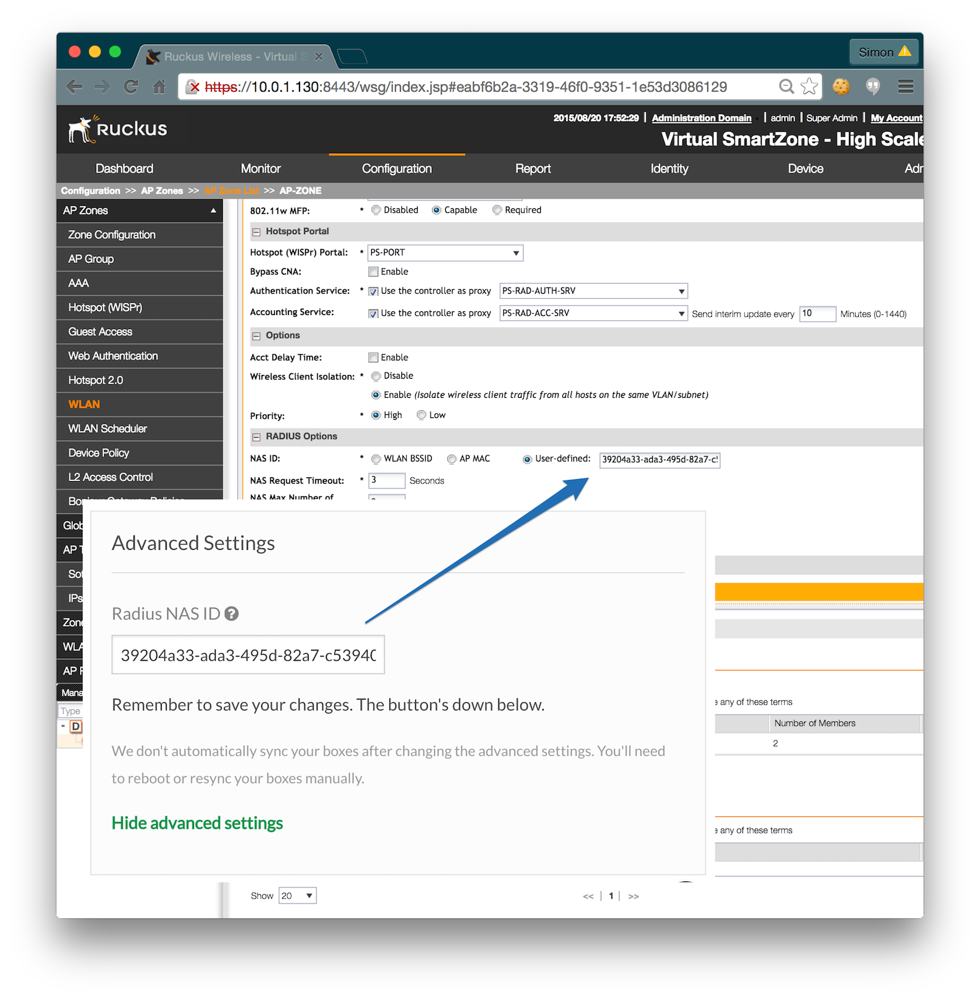
Task: Open Device Policy in sidebar
Action: pos(140,453)
